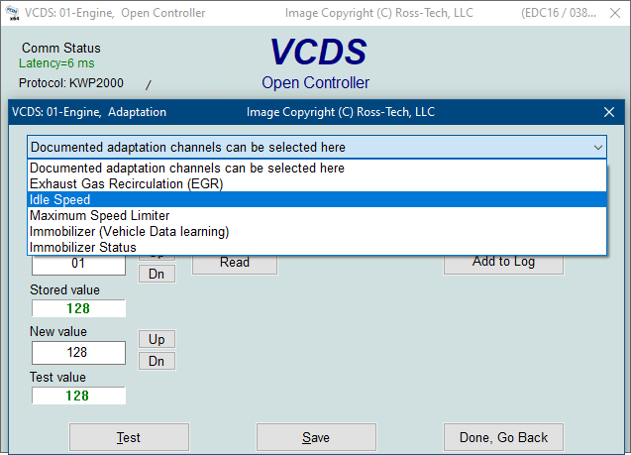The height and width of the screenshot is (455, 631).
Task: Click the Comm Status label
Action: click(x=61, y=48)
